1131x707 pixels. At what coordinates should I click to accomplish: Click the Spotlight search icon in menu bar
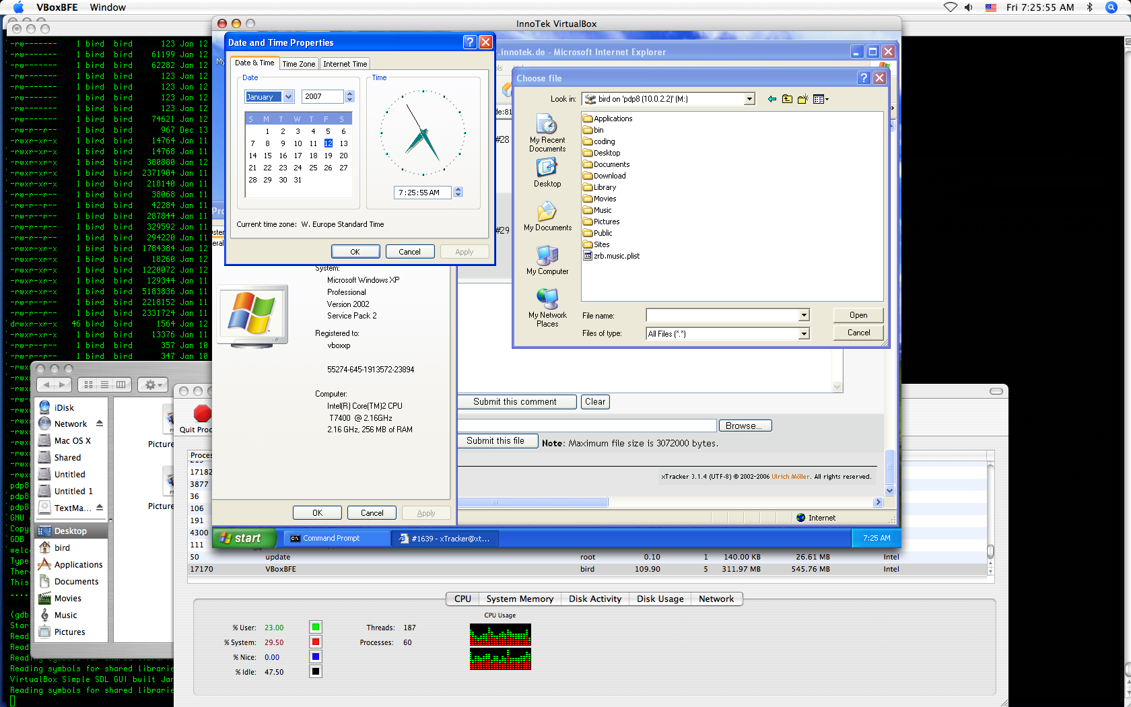pyautogui.click(x=1111, y=7)
